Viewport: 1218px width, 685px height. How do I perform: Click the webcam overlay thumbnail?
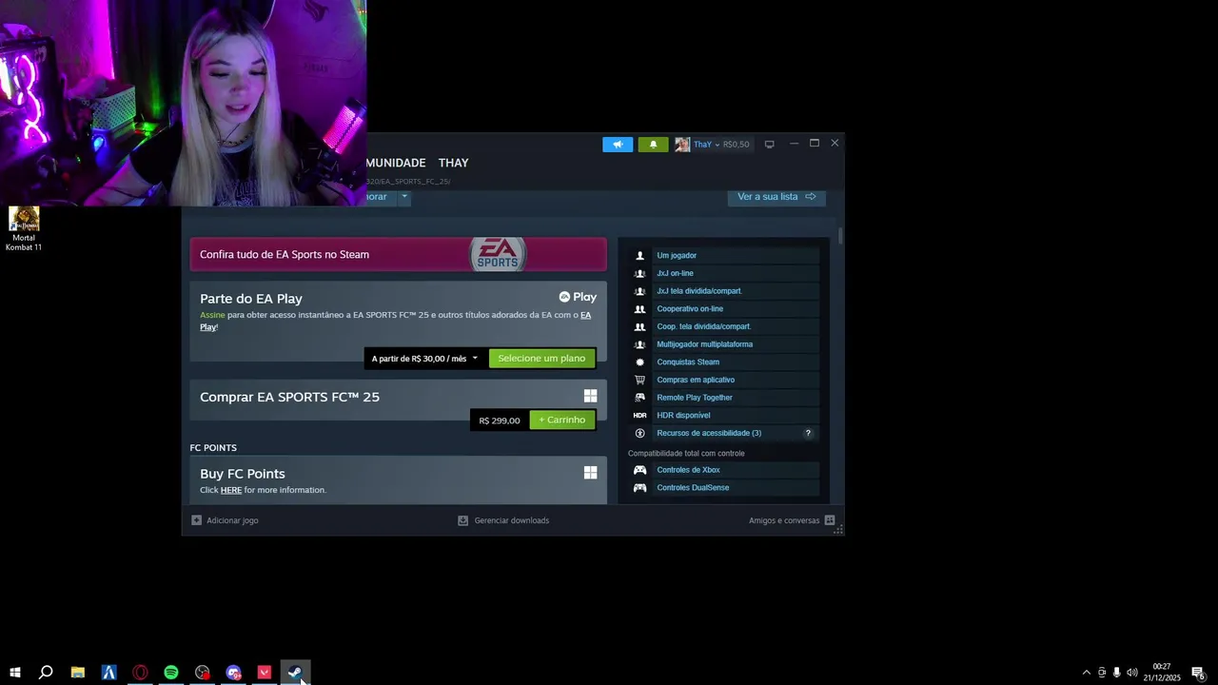tap(183, 103)
